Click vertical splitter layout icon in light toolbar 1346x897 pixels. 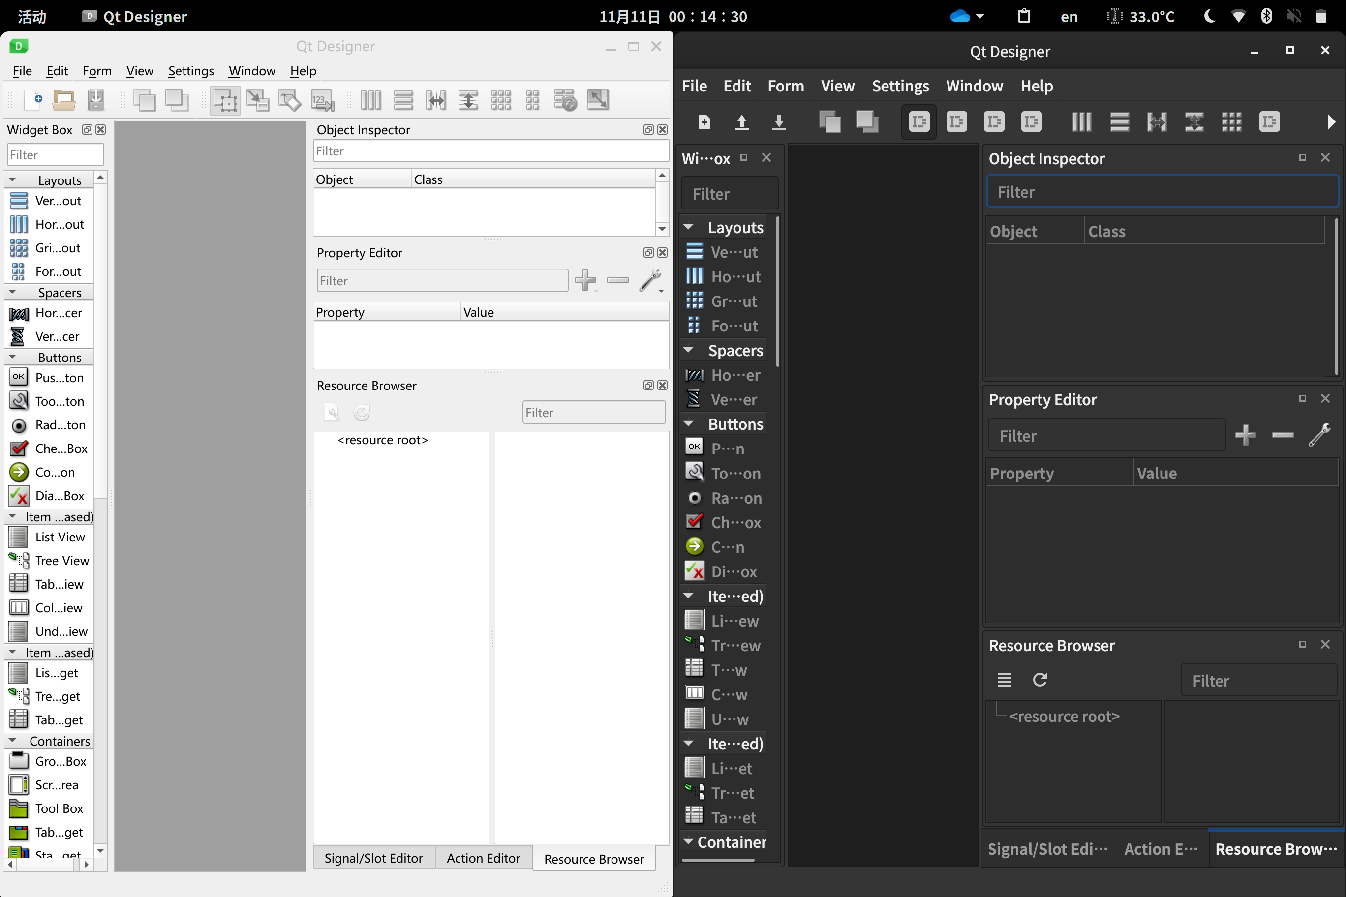[468, 101]
